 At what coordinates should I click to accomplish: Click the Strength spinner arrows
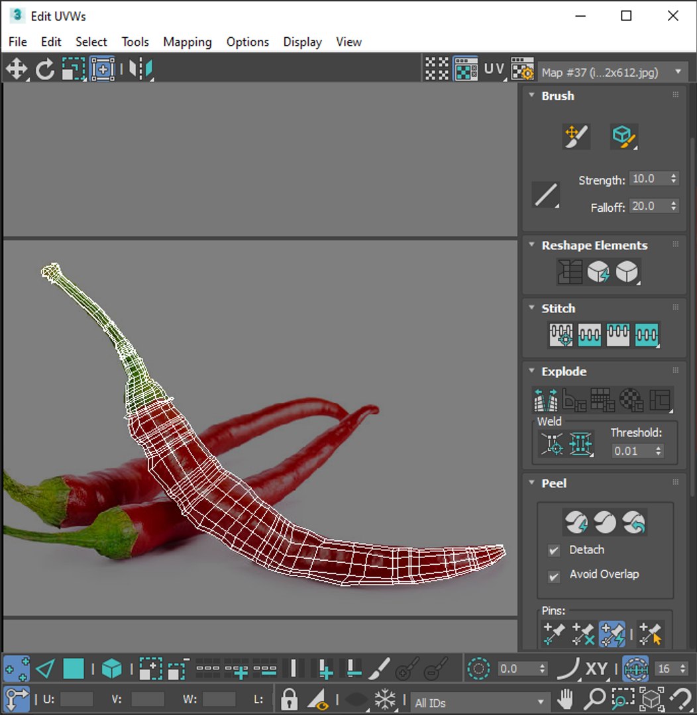pyautogui.click(x=674, y=178)
